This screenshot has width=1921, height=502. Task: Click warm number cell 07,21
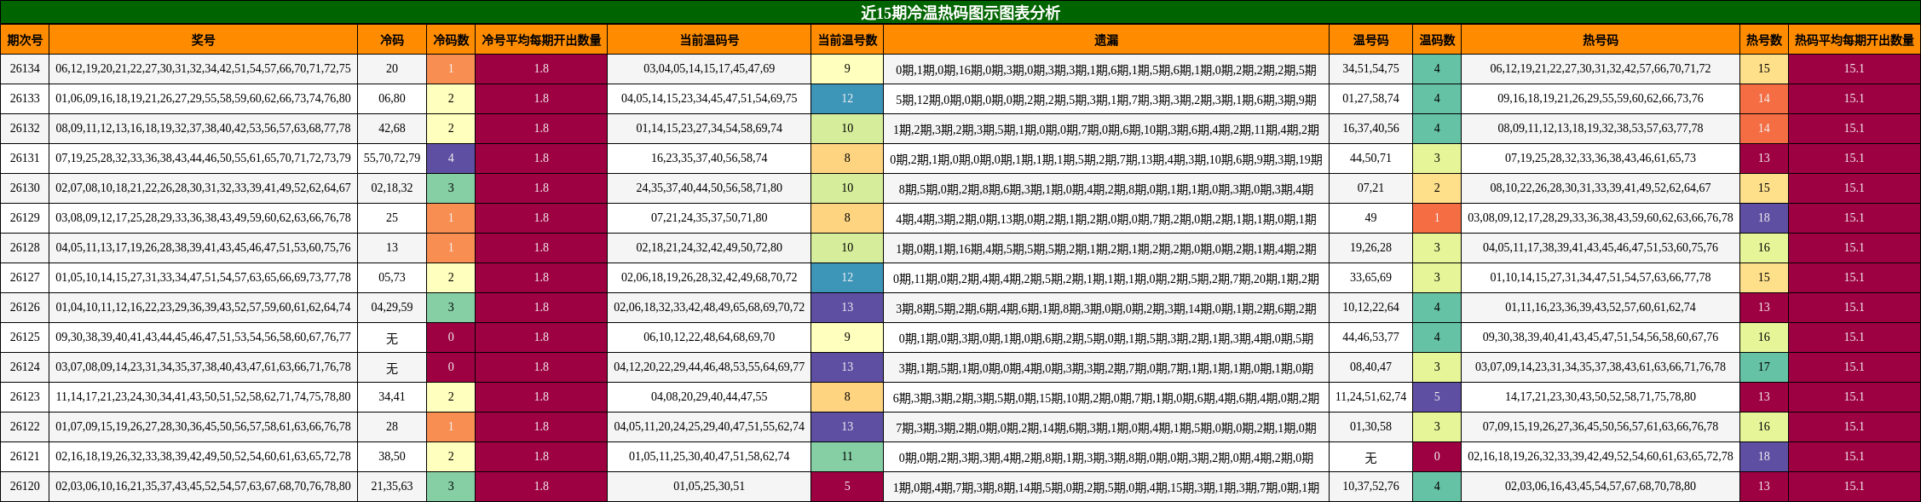[1370, 188]
